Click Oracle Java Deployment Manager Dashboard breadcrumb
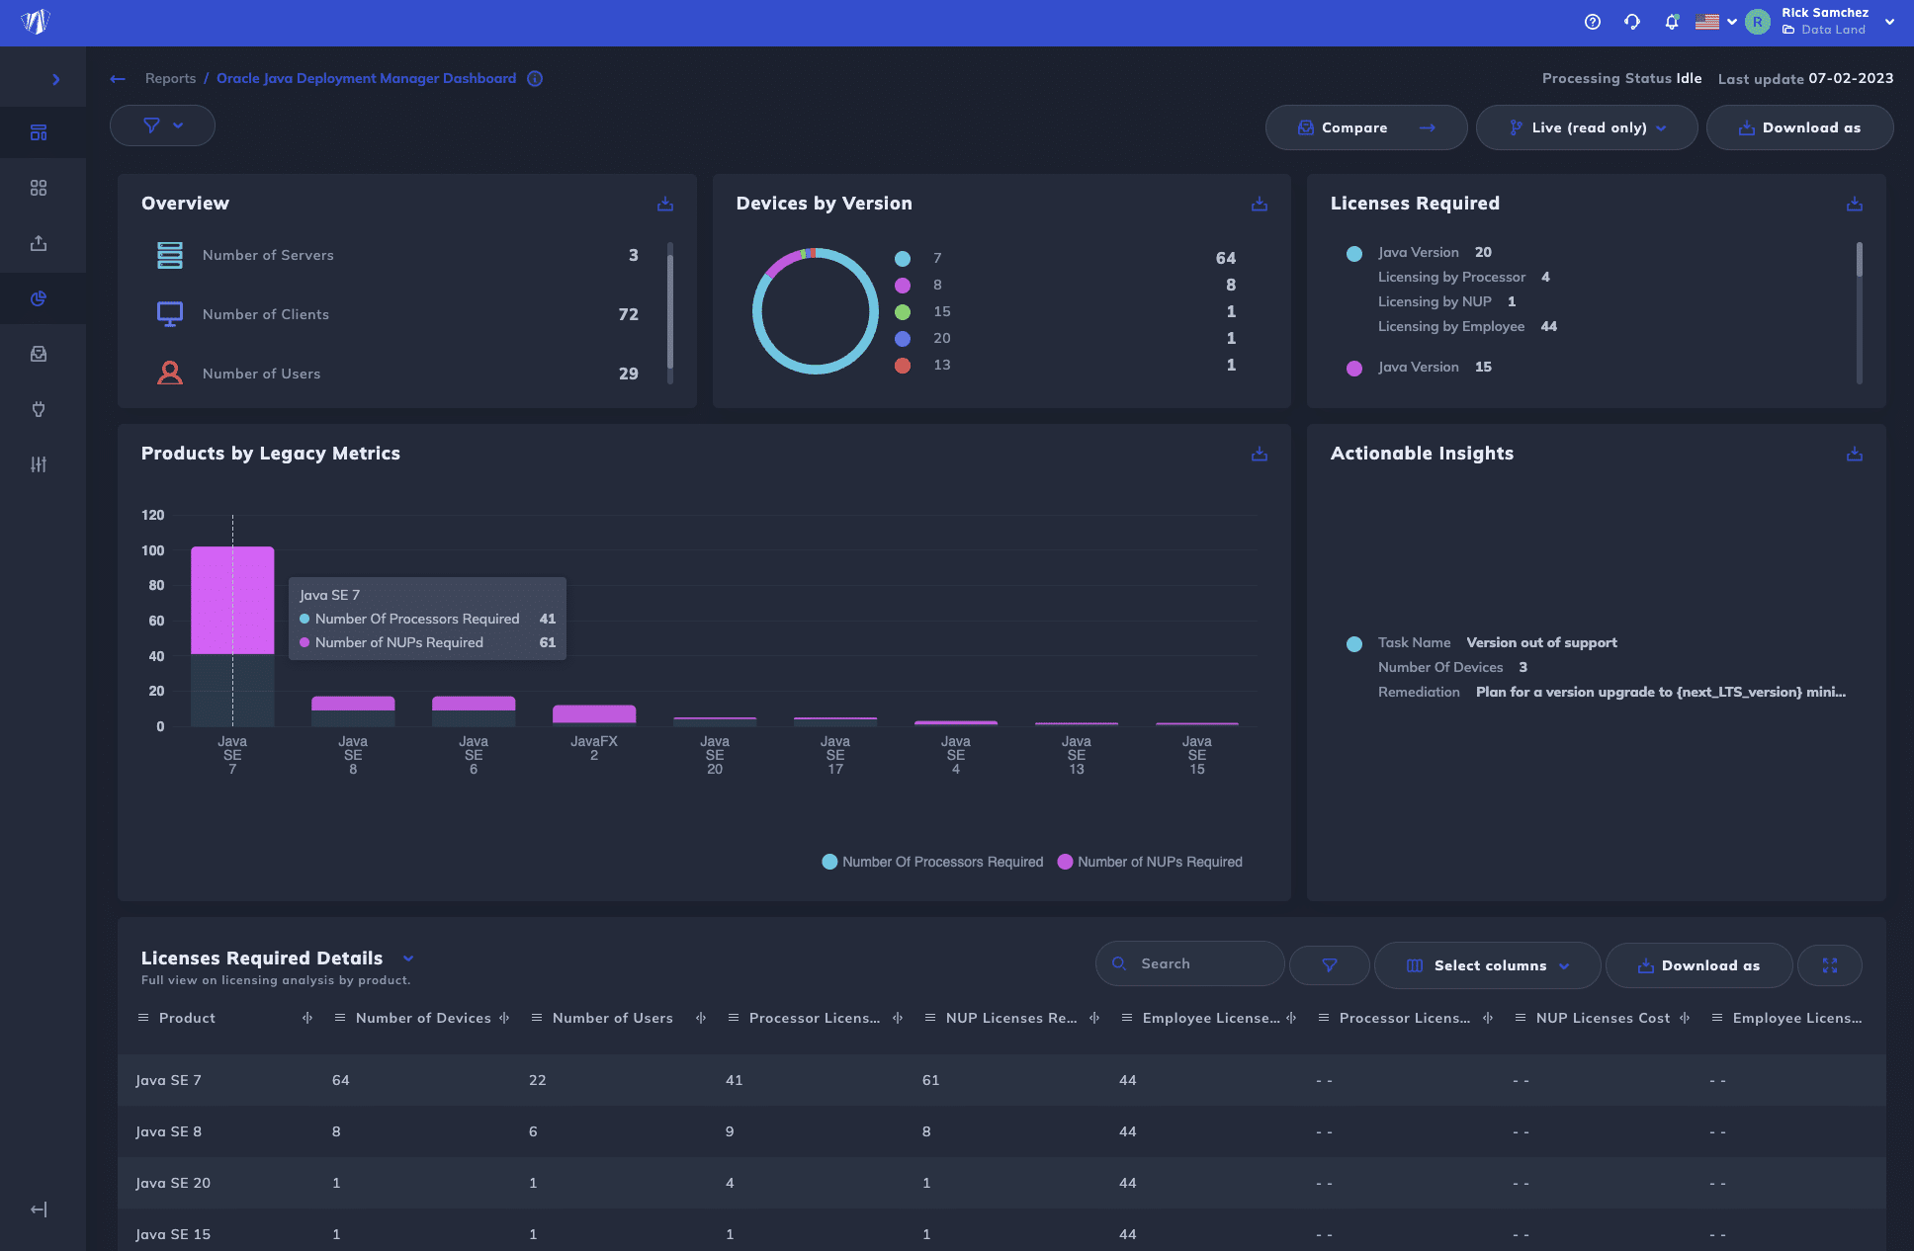 (366, 78)
